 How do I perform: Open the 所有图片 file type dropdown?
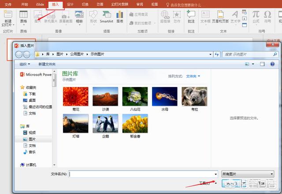[x=248, y=174]
